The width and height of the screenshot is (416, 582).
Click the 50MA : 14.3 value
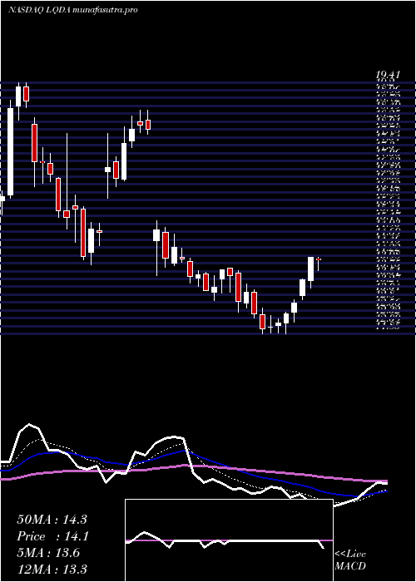[52, 520]
